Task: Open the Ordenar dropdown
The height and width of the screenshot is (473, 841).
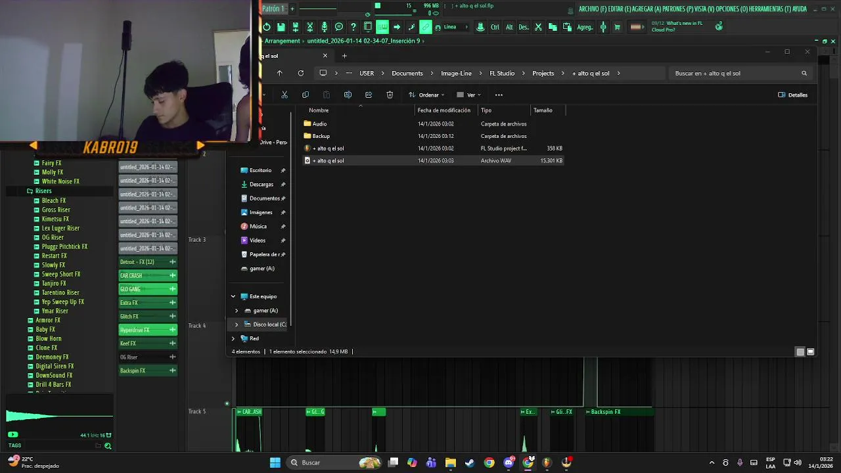Action: [x=426, y=95]
